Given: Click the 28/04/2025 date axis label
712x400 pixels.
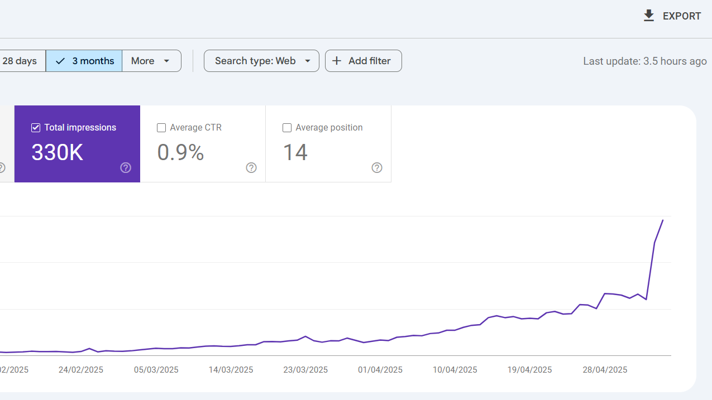Looking at the screenshot, I should 605,369.
